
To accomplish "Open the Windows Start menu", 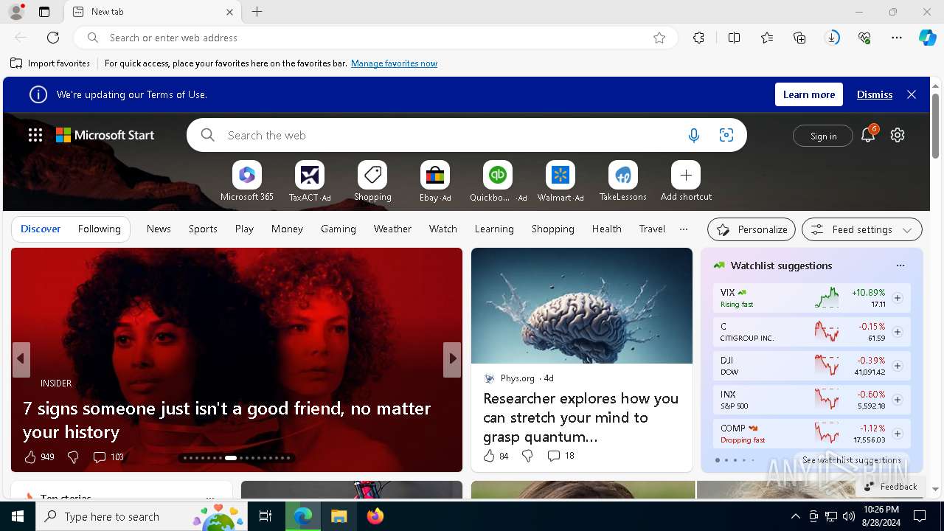I will coord(18,516).
